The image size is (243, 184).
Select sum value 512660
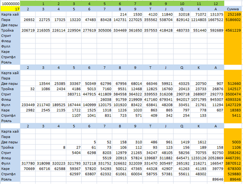[x=233, y=84]
